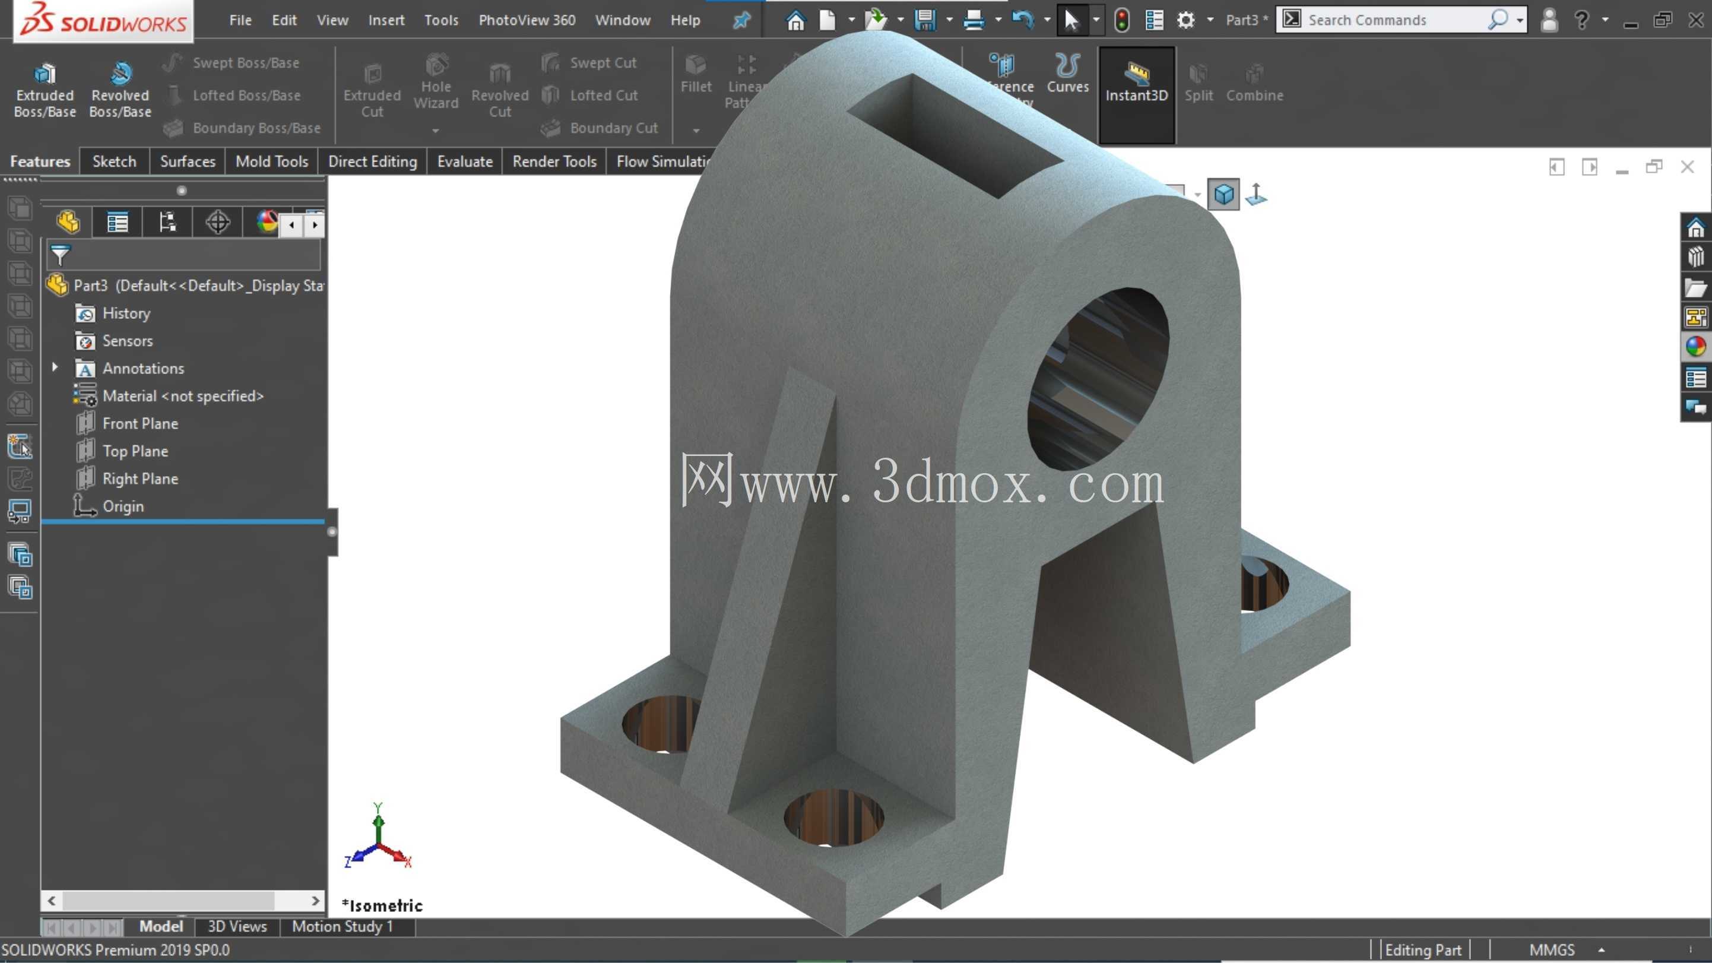1712x963 pixels.
Task: Open the ConfigurationManager tab icon
Action: point(167,223)
